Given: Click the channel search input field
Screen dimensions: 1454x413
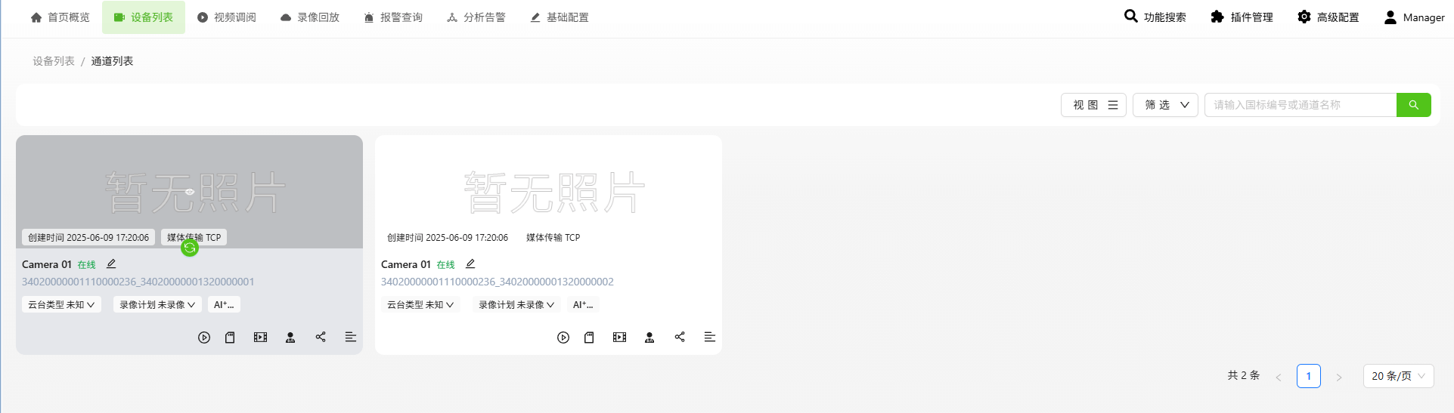Looking at the screenshot, I should 1301,105.
